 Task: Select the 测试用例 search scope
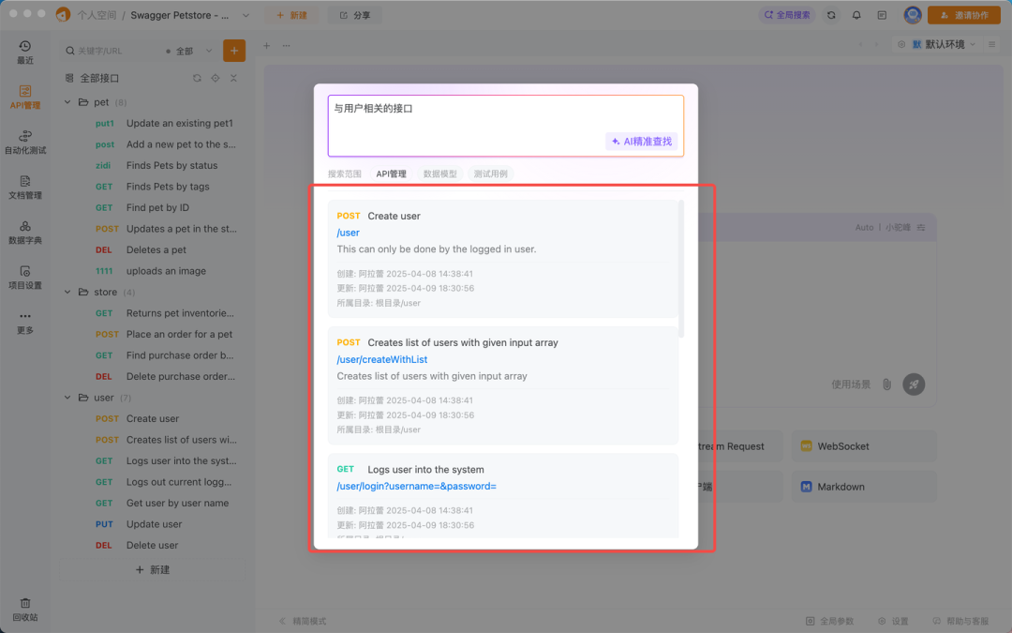490,173
